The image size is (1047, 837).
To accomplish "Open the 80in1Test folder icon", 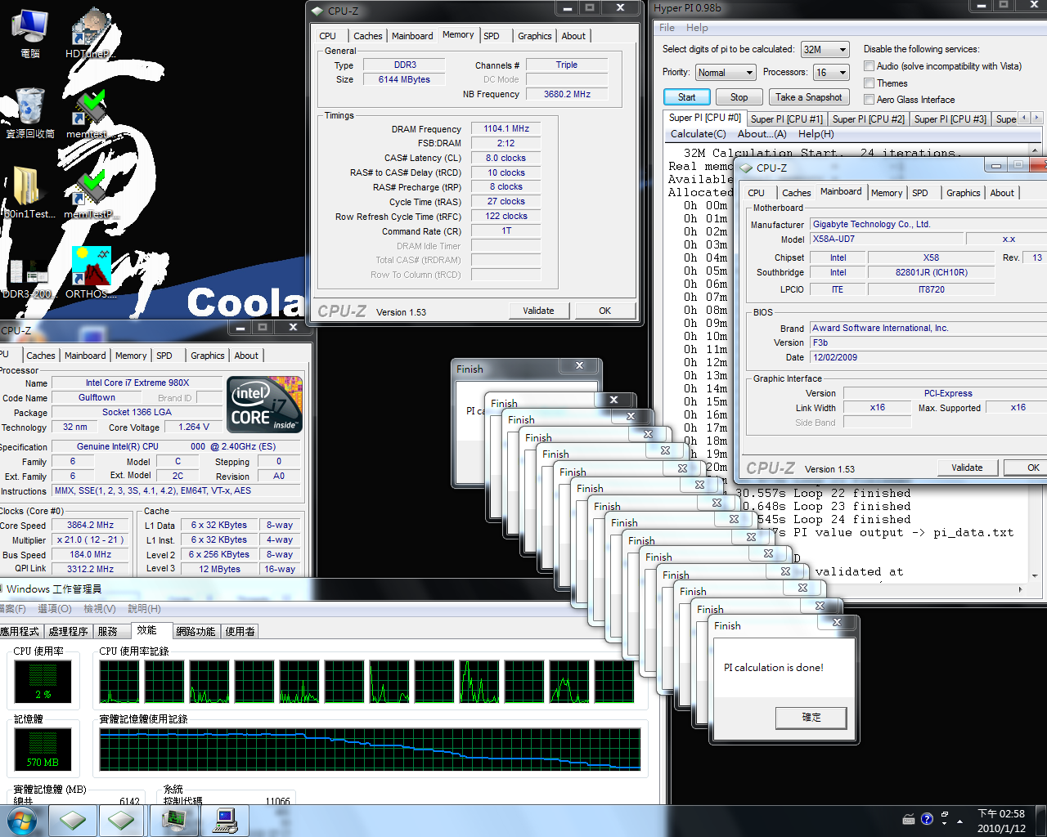I will tap(29, 193).
